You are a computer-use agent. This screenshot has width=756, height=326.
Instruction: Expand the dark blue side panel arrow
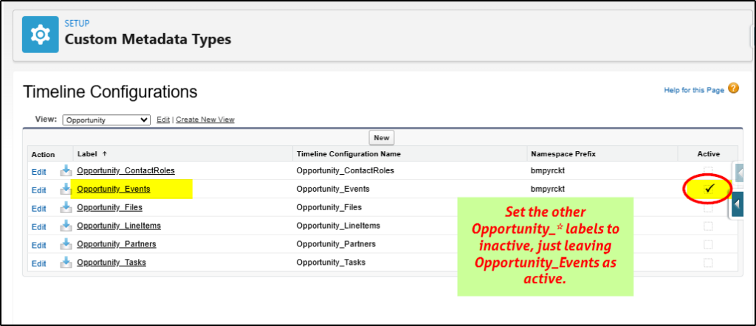[738, 203]
